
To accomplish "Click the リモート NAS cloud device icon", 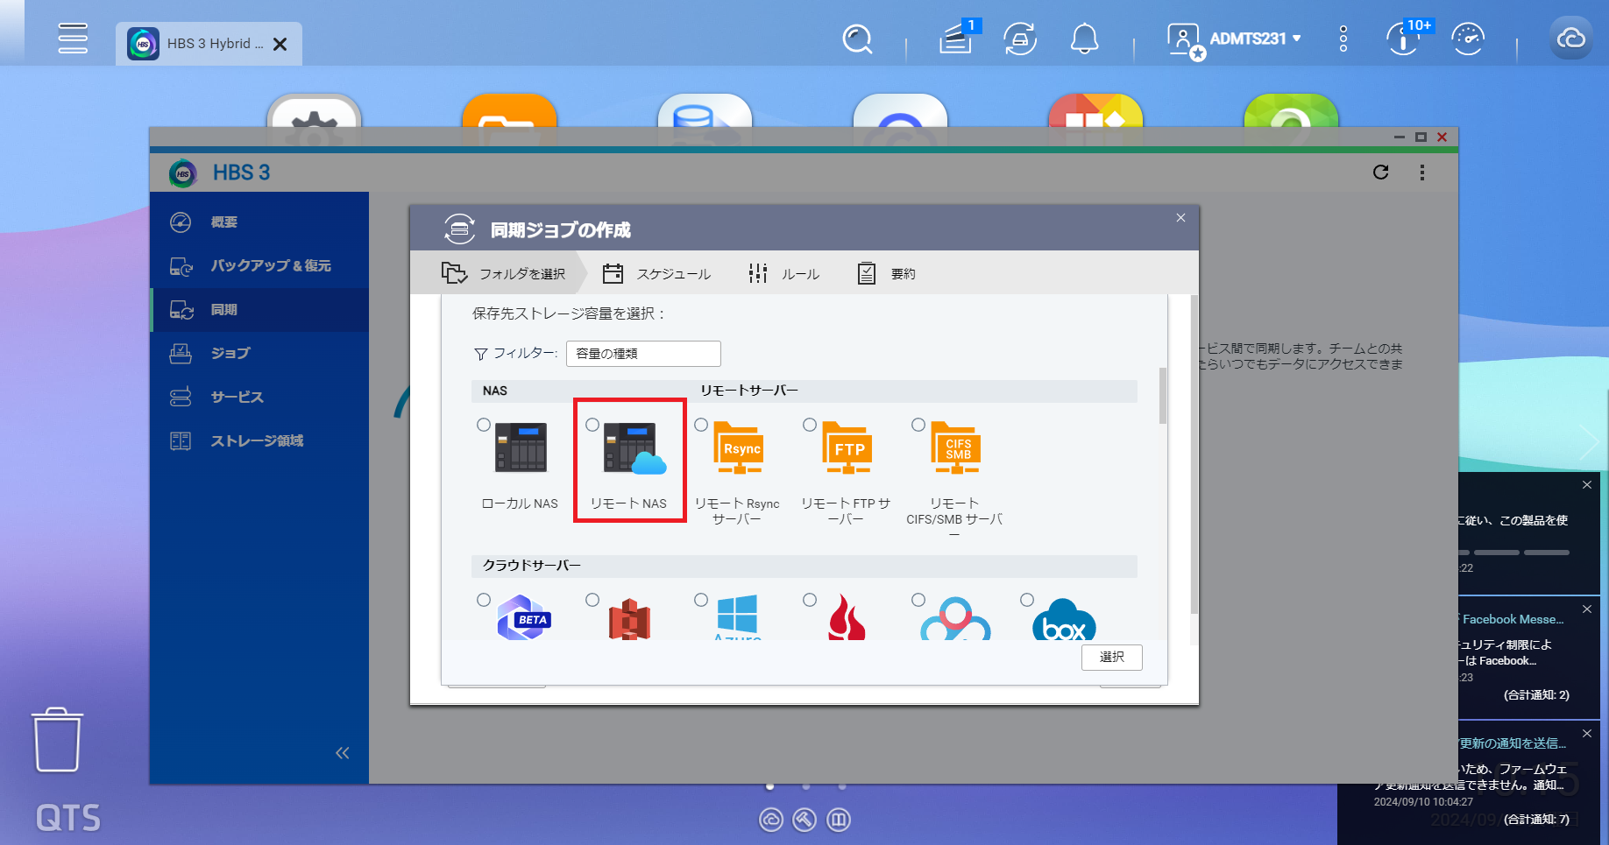I will tap(634, 448).
